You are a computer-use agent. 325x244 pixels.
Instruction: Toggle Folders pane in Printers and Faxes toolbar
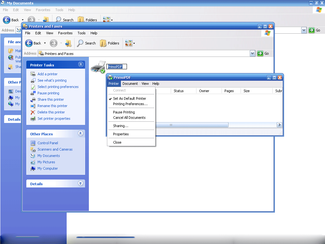(109, 43)
